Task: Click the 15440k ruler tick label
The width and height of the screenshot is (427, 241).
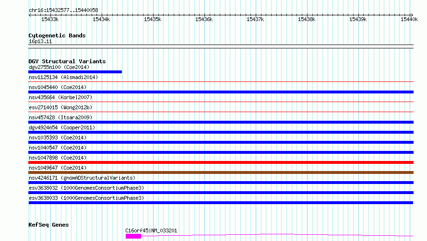Action: click(409, 19)
